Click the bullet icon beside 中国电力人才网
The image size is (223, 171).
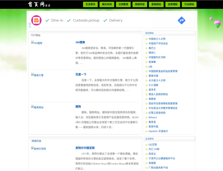click(x=146, y=39)
